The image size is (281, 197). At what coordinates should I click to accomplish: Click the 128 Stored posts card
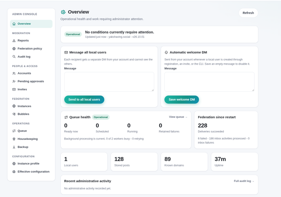coord(134,162)
